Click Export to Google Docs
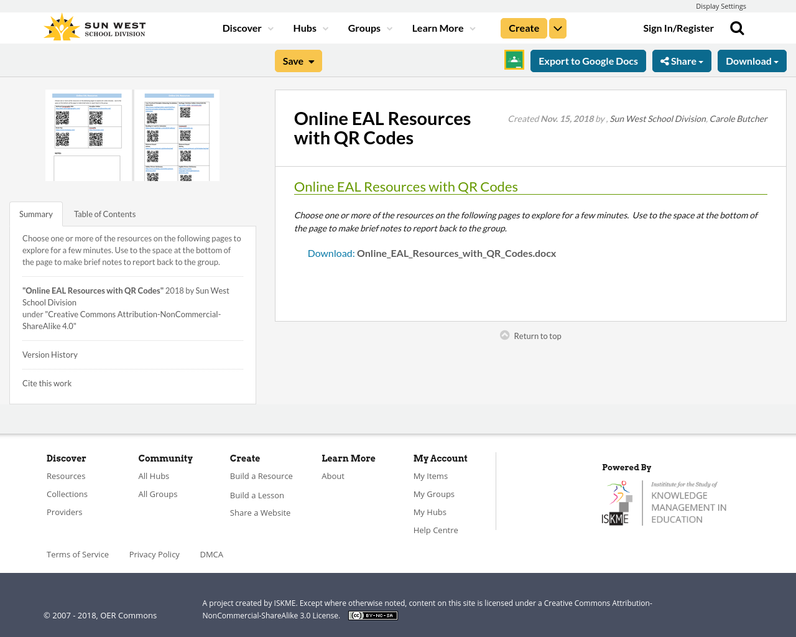The image size is (796, 637). pyautogui.click(x=588, y=60)
